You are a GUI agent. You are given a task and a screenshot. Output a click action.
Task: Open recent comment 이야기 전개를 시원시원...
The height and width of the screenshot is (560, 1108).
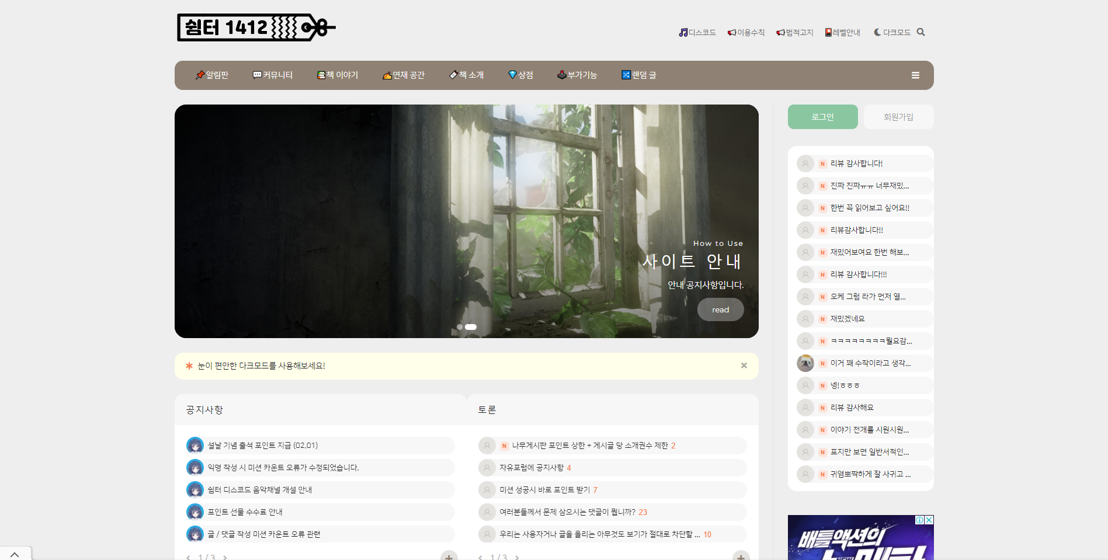click(870, 430)
